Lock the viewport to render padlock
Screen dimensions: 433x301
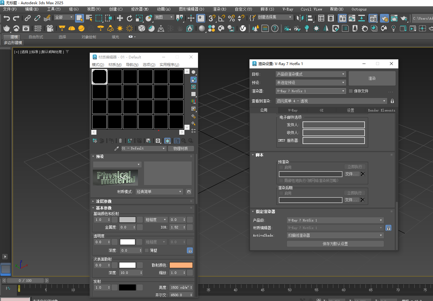(x=392, y=101)
